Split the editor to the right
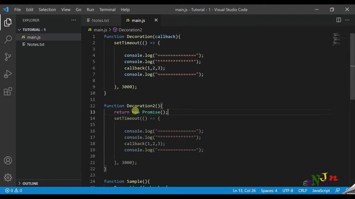355x199 pixels. pos(338,20)
